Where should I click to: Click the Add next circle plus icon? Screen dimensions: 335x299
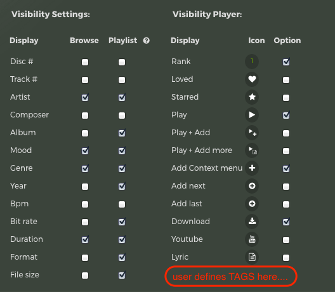tap(252, 186)
